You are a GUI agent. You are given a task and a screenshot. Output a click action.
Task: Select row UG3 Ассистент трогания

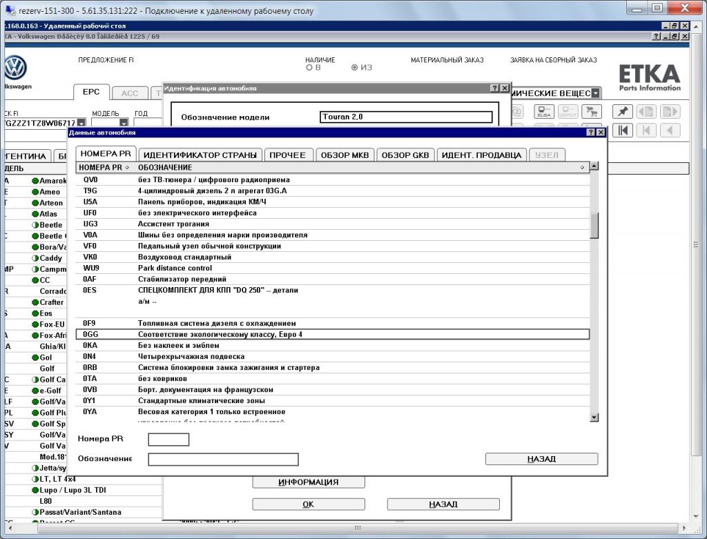coord(333,224)
